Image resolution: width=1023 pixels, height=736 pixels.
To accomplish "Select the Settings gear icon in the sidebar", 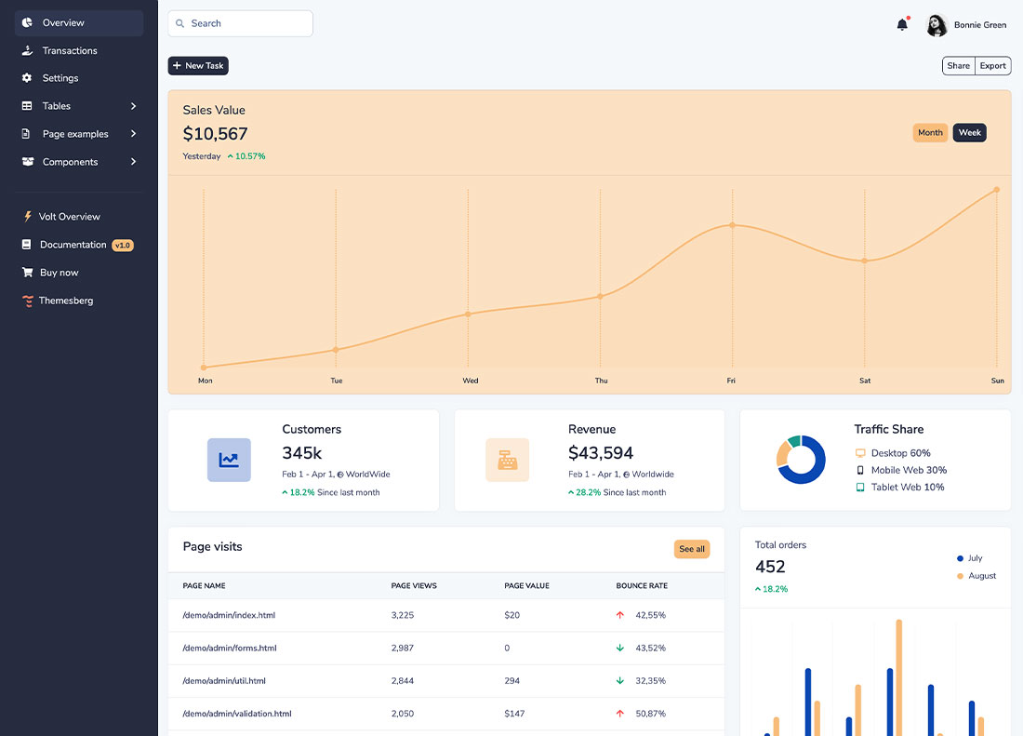I will (x=28, y=78).
